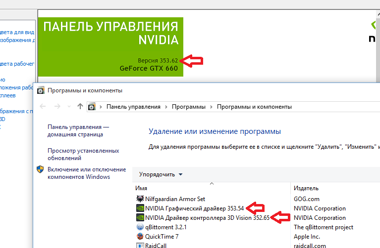Viewport: 380px width, 248px height.
Task: Select 'qBittorrent 3.2.1' program row
Action: 162,227
